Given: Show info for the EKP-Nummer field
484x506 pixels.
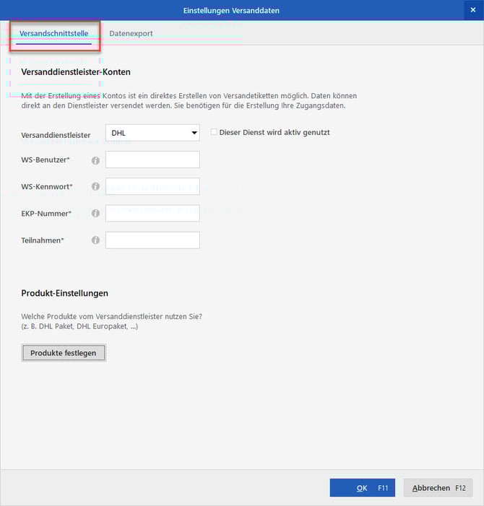Looking at the screenshot, I should click(95, 214).
